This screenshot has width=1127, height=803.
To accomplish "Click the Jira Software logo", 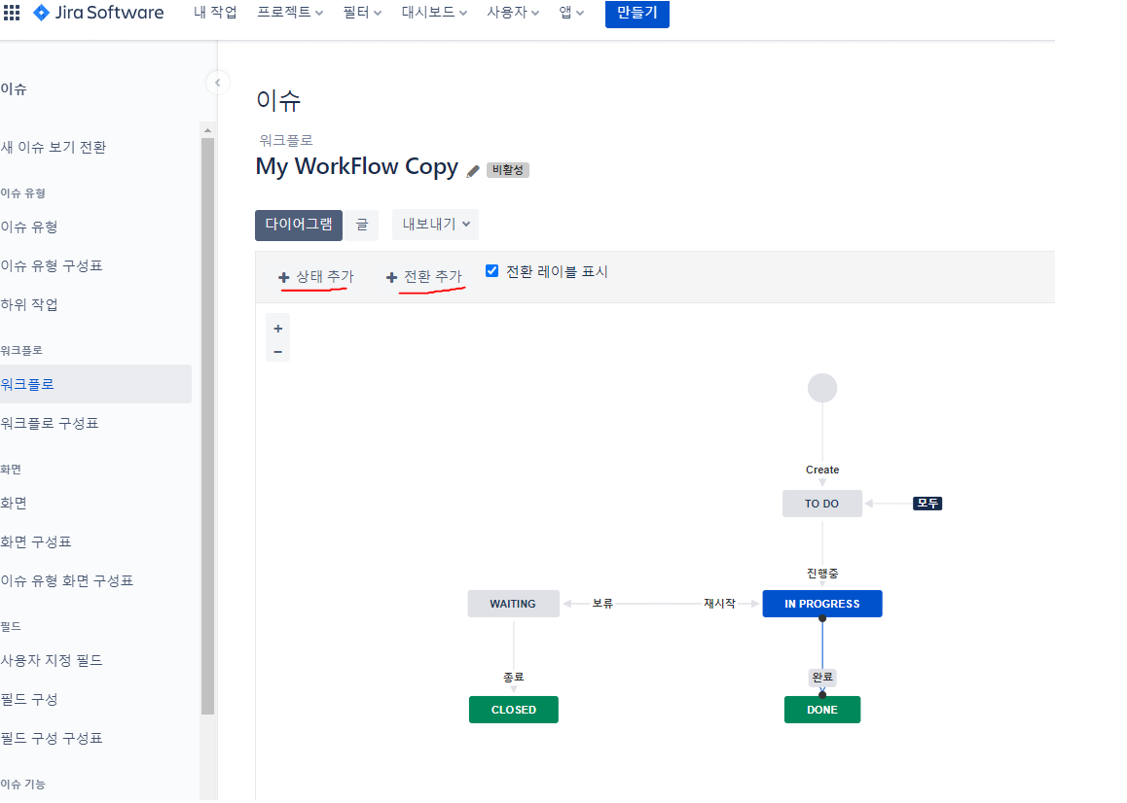I will click(98, 13).
